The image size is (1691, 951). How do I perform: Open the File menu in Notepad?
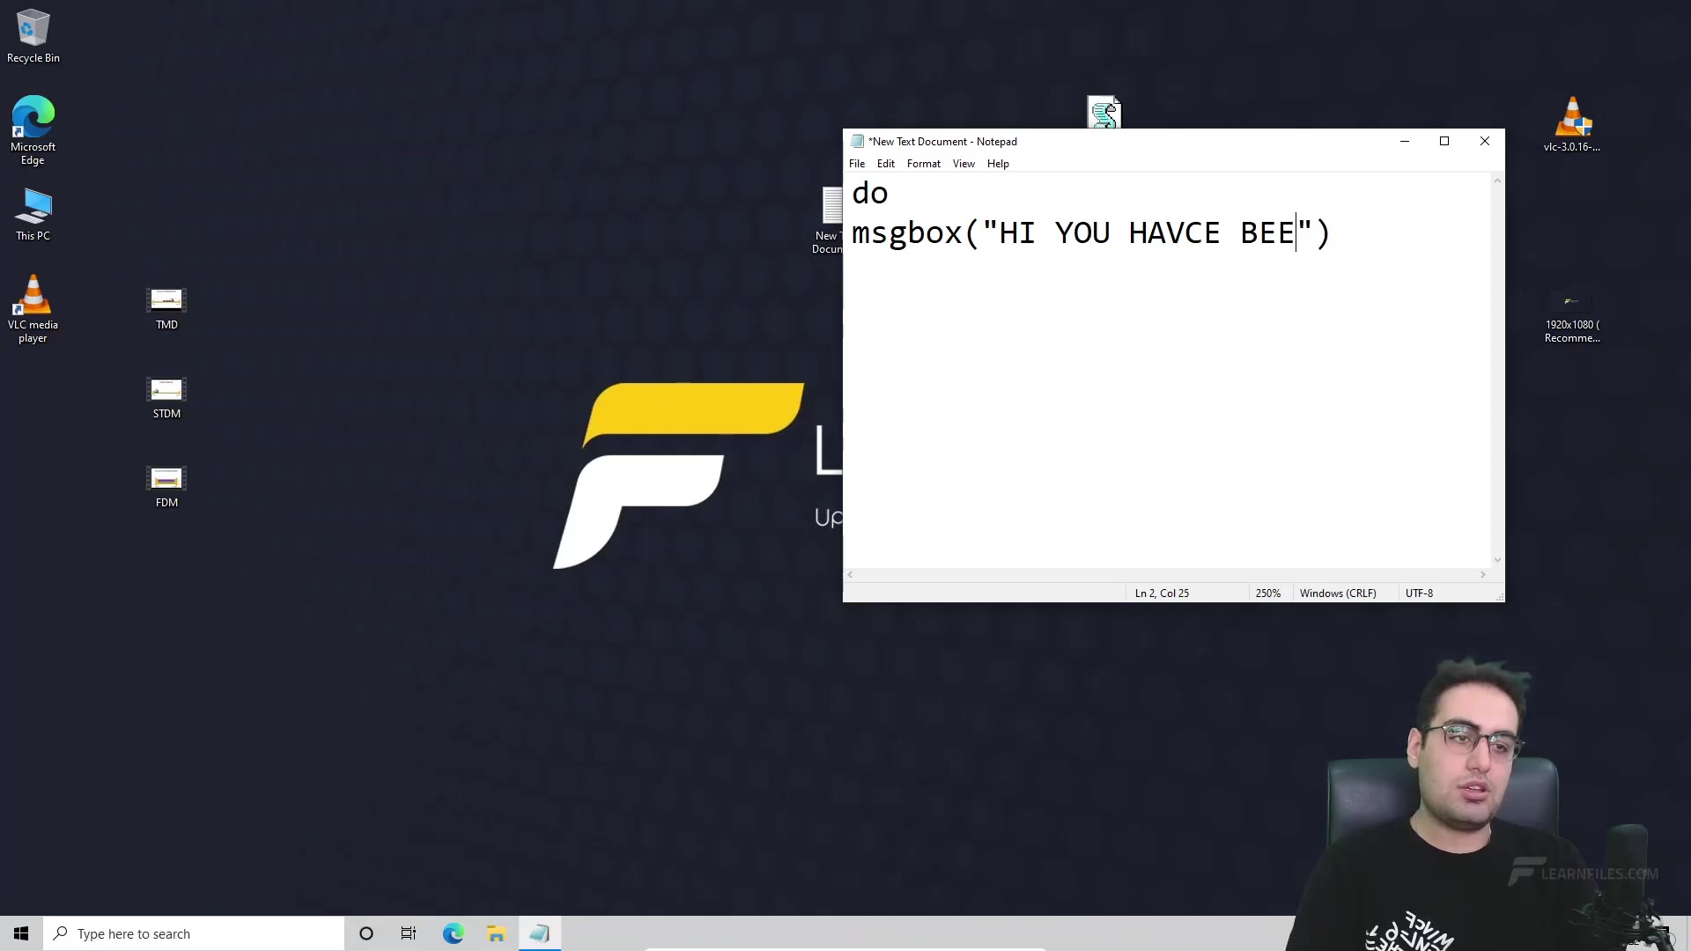[856, 164]
